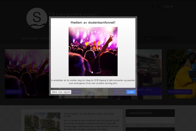Viewport: 196px width, 131px height.
Task: Open the Fadderuken 2013 slide label
Action: tap(179, 92)
